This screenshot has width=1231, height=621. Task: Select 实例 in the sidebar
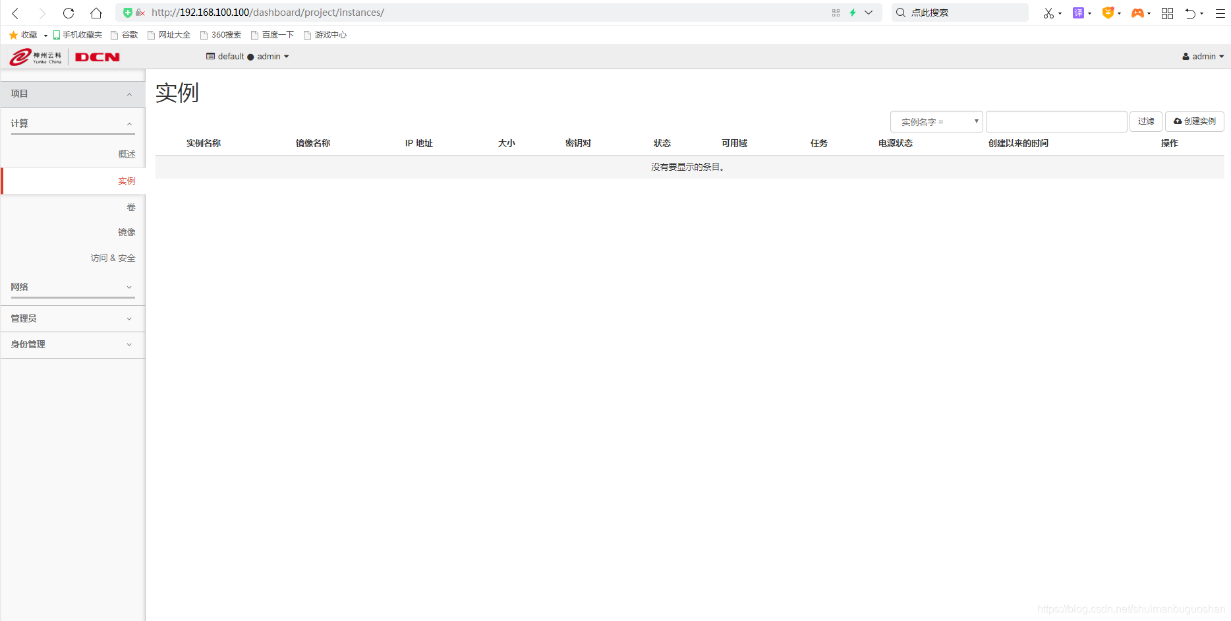tap(72, 181)
